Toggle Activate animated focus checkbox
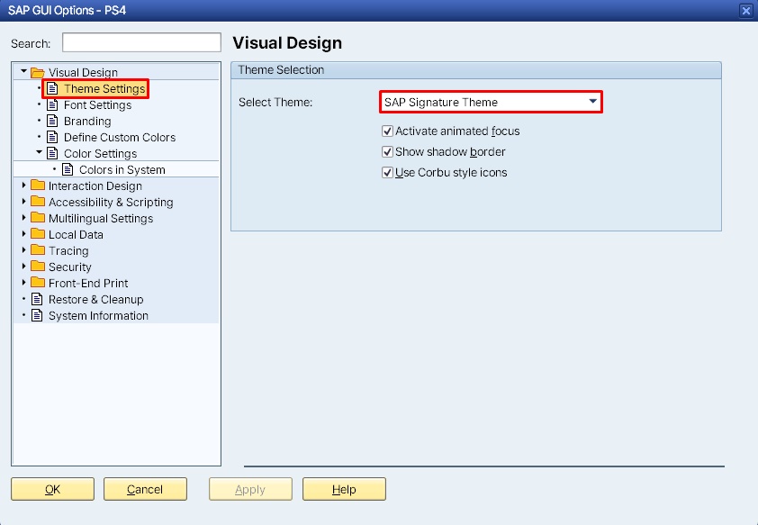758x525 pixels. 387,131
